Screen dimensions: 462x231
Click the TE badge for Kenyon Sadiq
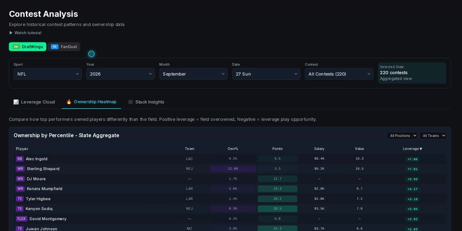coord(19,209)
